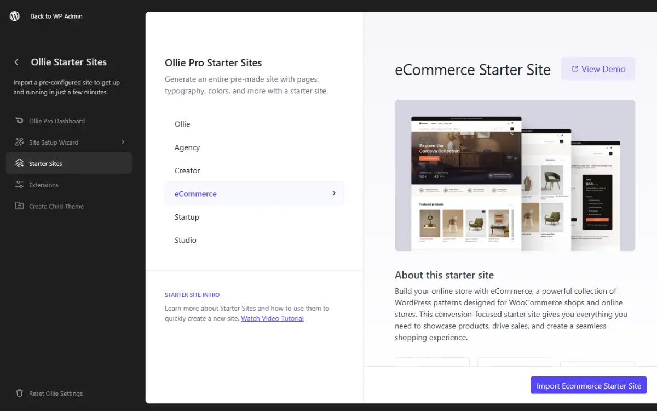Image resolution: width=657 pixels, height=411 pixels.
Task: Click the WordPress logo icon
Action: [14, 16]
